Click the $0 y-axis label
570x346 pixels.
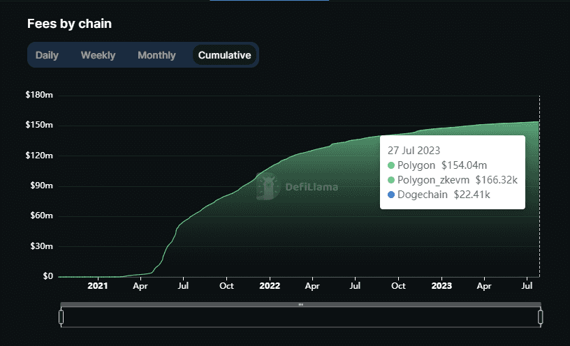(47, 276)
